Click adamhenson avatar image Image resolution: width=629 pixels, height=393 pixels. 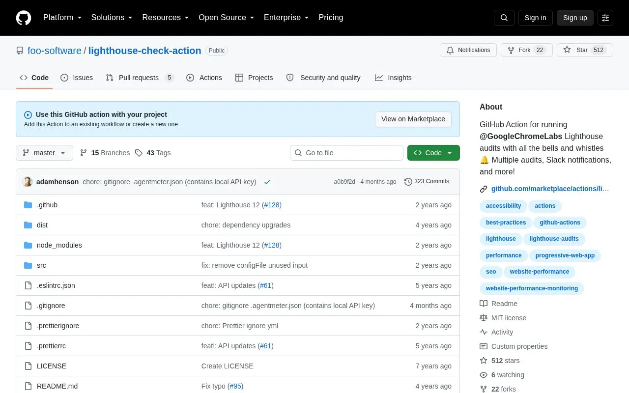point(28,182)
